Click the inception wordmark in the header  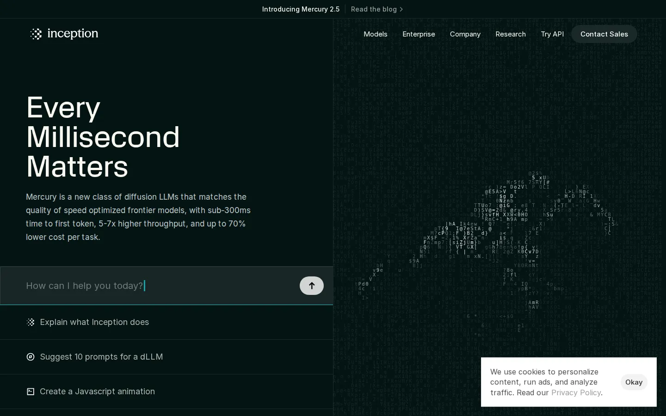(73, 33)
